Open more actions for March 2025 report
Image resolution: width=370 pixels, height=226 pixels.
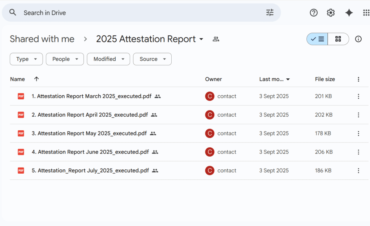pos(358,96)
